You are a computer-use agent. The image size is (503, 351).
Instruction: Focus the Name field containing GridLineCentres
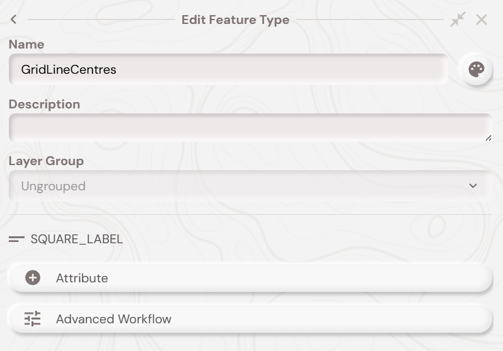point(227,69)
